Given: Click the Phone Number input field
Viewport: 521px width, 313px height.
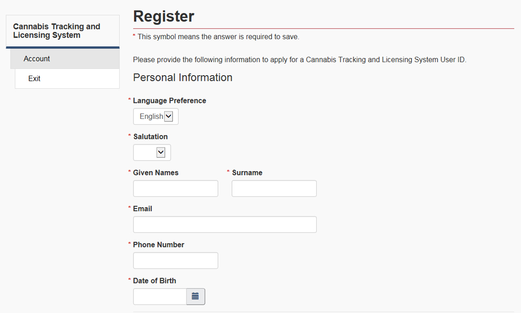Looking at the screenshot, I should [176, 260].
